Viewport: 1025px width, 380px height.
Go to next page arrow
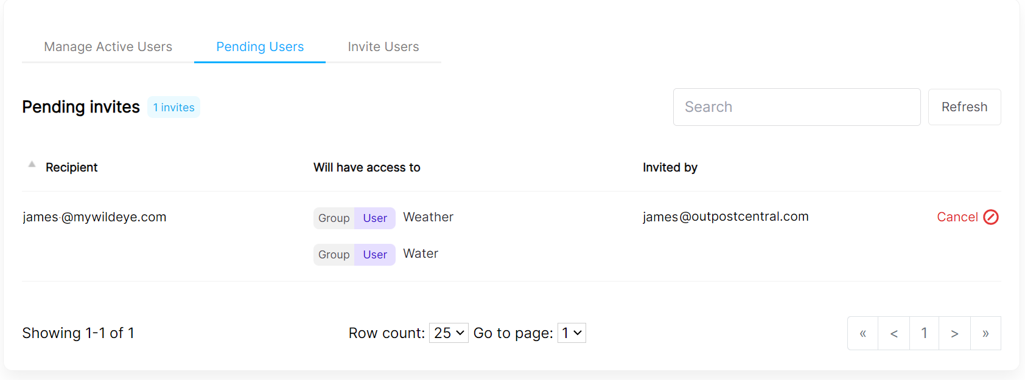(x=954, y=333)
